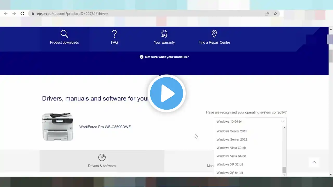Screen dimensions: 333x187
Task: Click the OS list scrollbar up arrow
Action: coord(284,128)
